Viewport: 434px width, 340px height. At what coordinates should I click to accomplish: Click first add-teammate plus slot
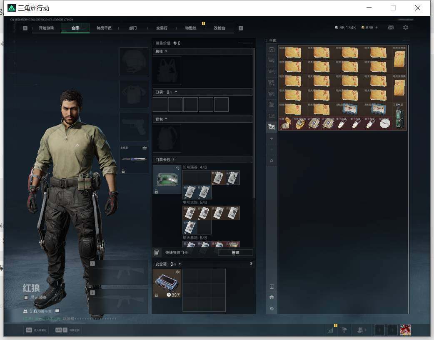[379, 330]
